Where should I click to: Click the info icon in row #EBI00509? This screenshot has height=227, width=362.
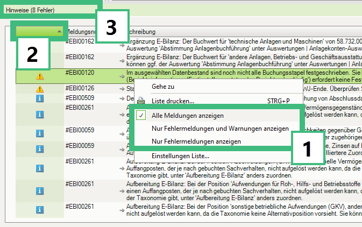coord(39,98)
